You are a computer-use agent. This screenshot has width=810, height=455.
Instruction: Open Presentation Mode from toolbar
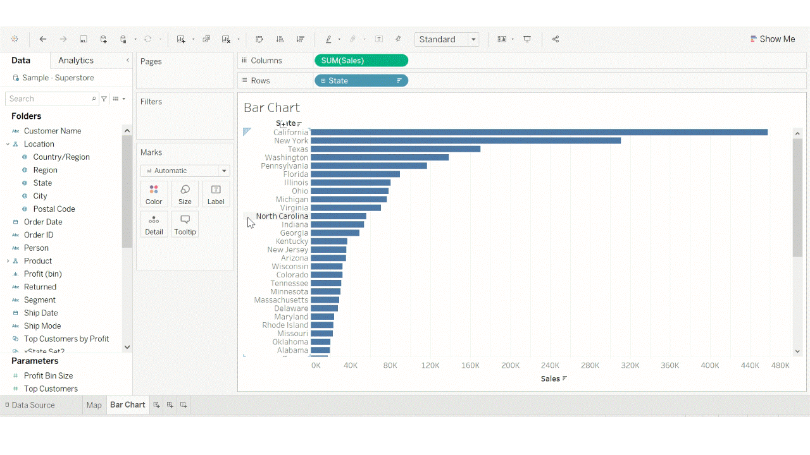(x=527, y=39)
